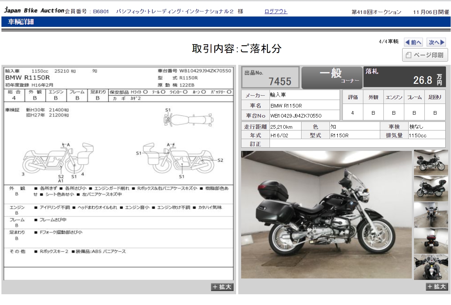
Task: Click the 保安部品 Hライト entry on the sheet
Action: pos(129,92)
